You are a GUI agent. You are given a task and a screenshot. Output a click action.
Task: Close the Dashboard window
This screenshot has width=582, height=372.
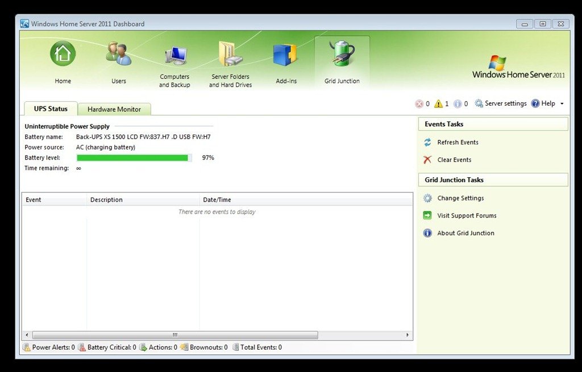click(561, 24)
